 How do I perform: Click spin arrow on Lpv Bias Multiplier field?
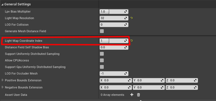point(126,12)
